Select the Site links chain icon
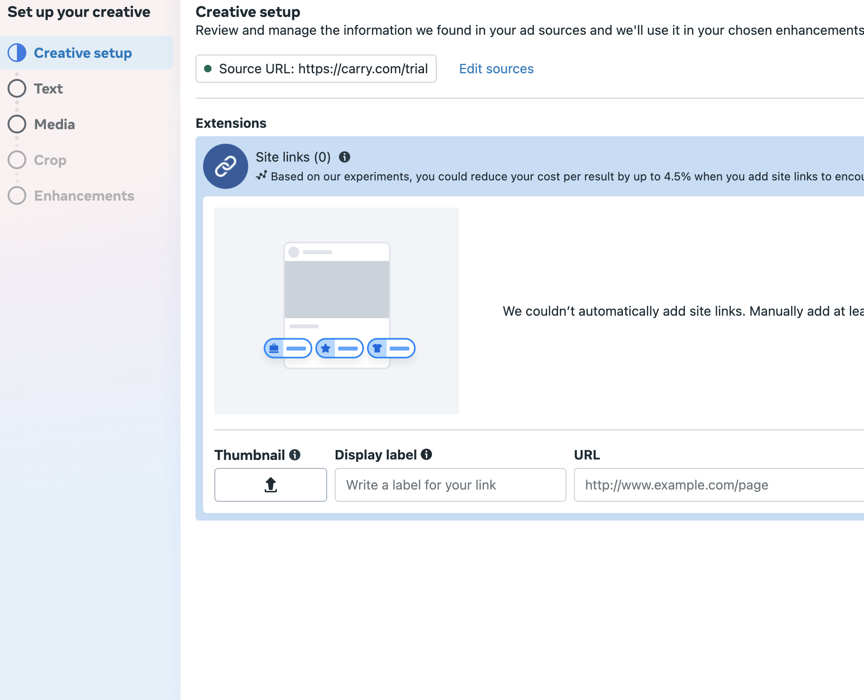The width and height of the screenshot is (864, 700). click(225, 166)
